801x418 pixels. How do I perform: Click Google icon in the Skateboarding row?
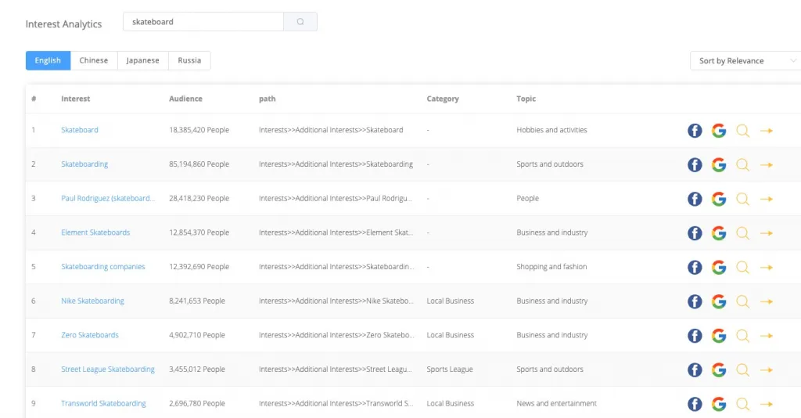click(x=719, y=165)
